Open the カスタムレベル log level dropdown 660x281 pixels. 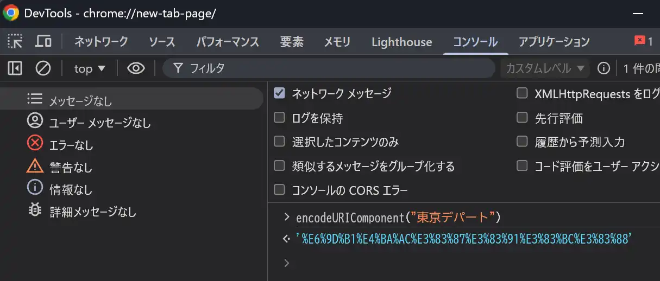(x=545, y=68)
